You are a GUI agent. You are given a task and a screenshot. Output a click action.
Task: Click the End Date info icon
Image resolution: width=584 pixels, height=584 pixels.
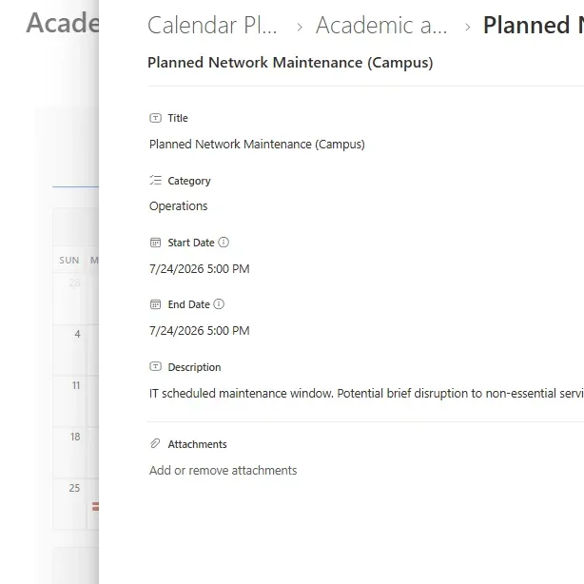(219, 304)
